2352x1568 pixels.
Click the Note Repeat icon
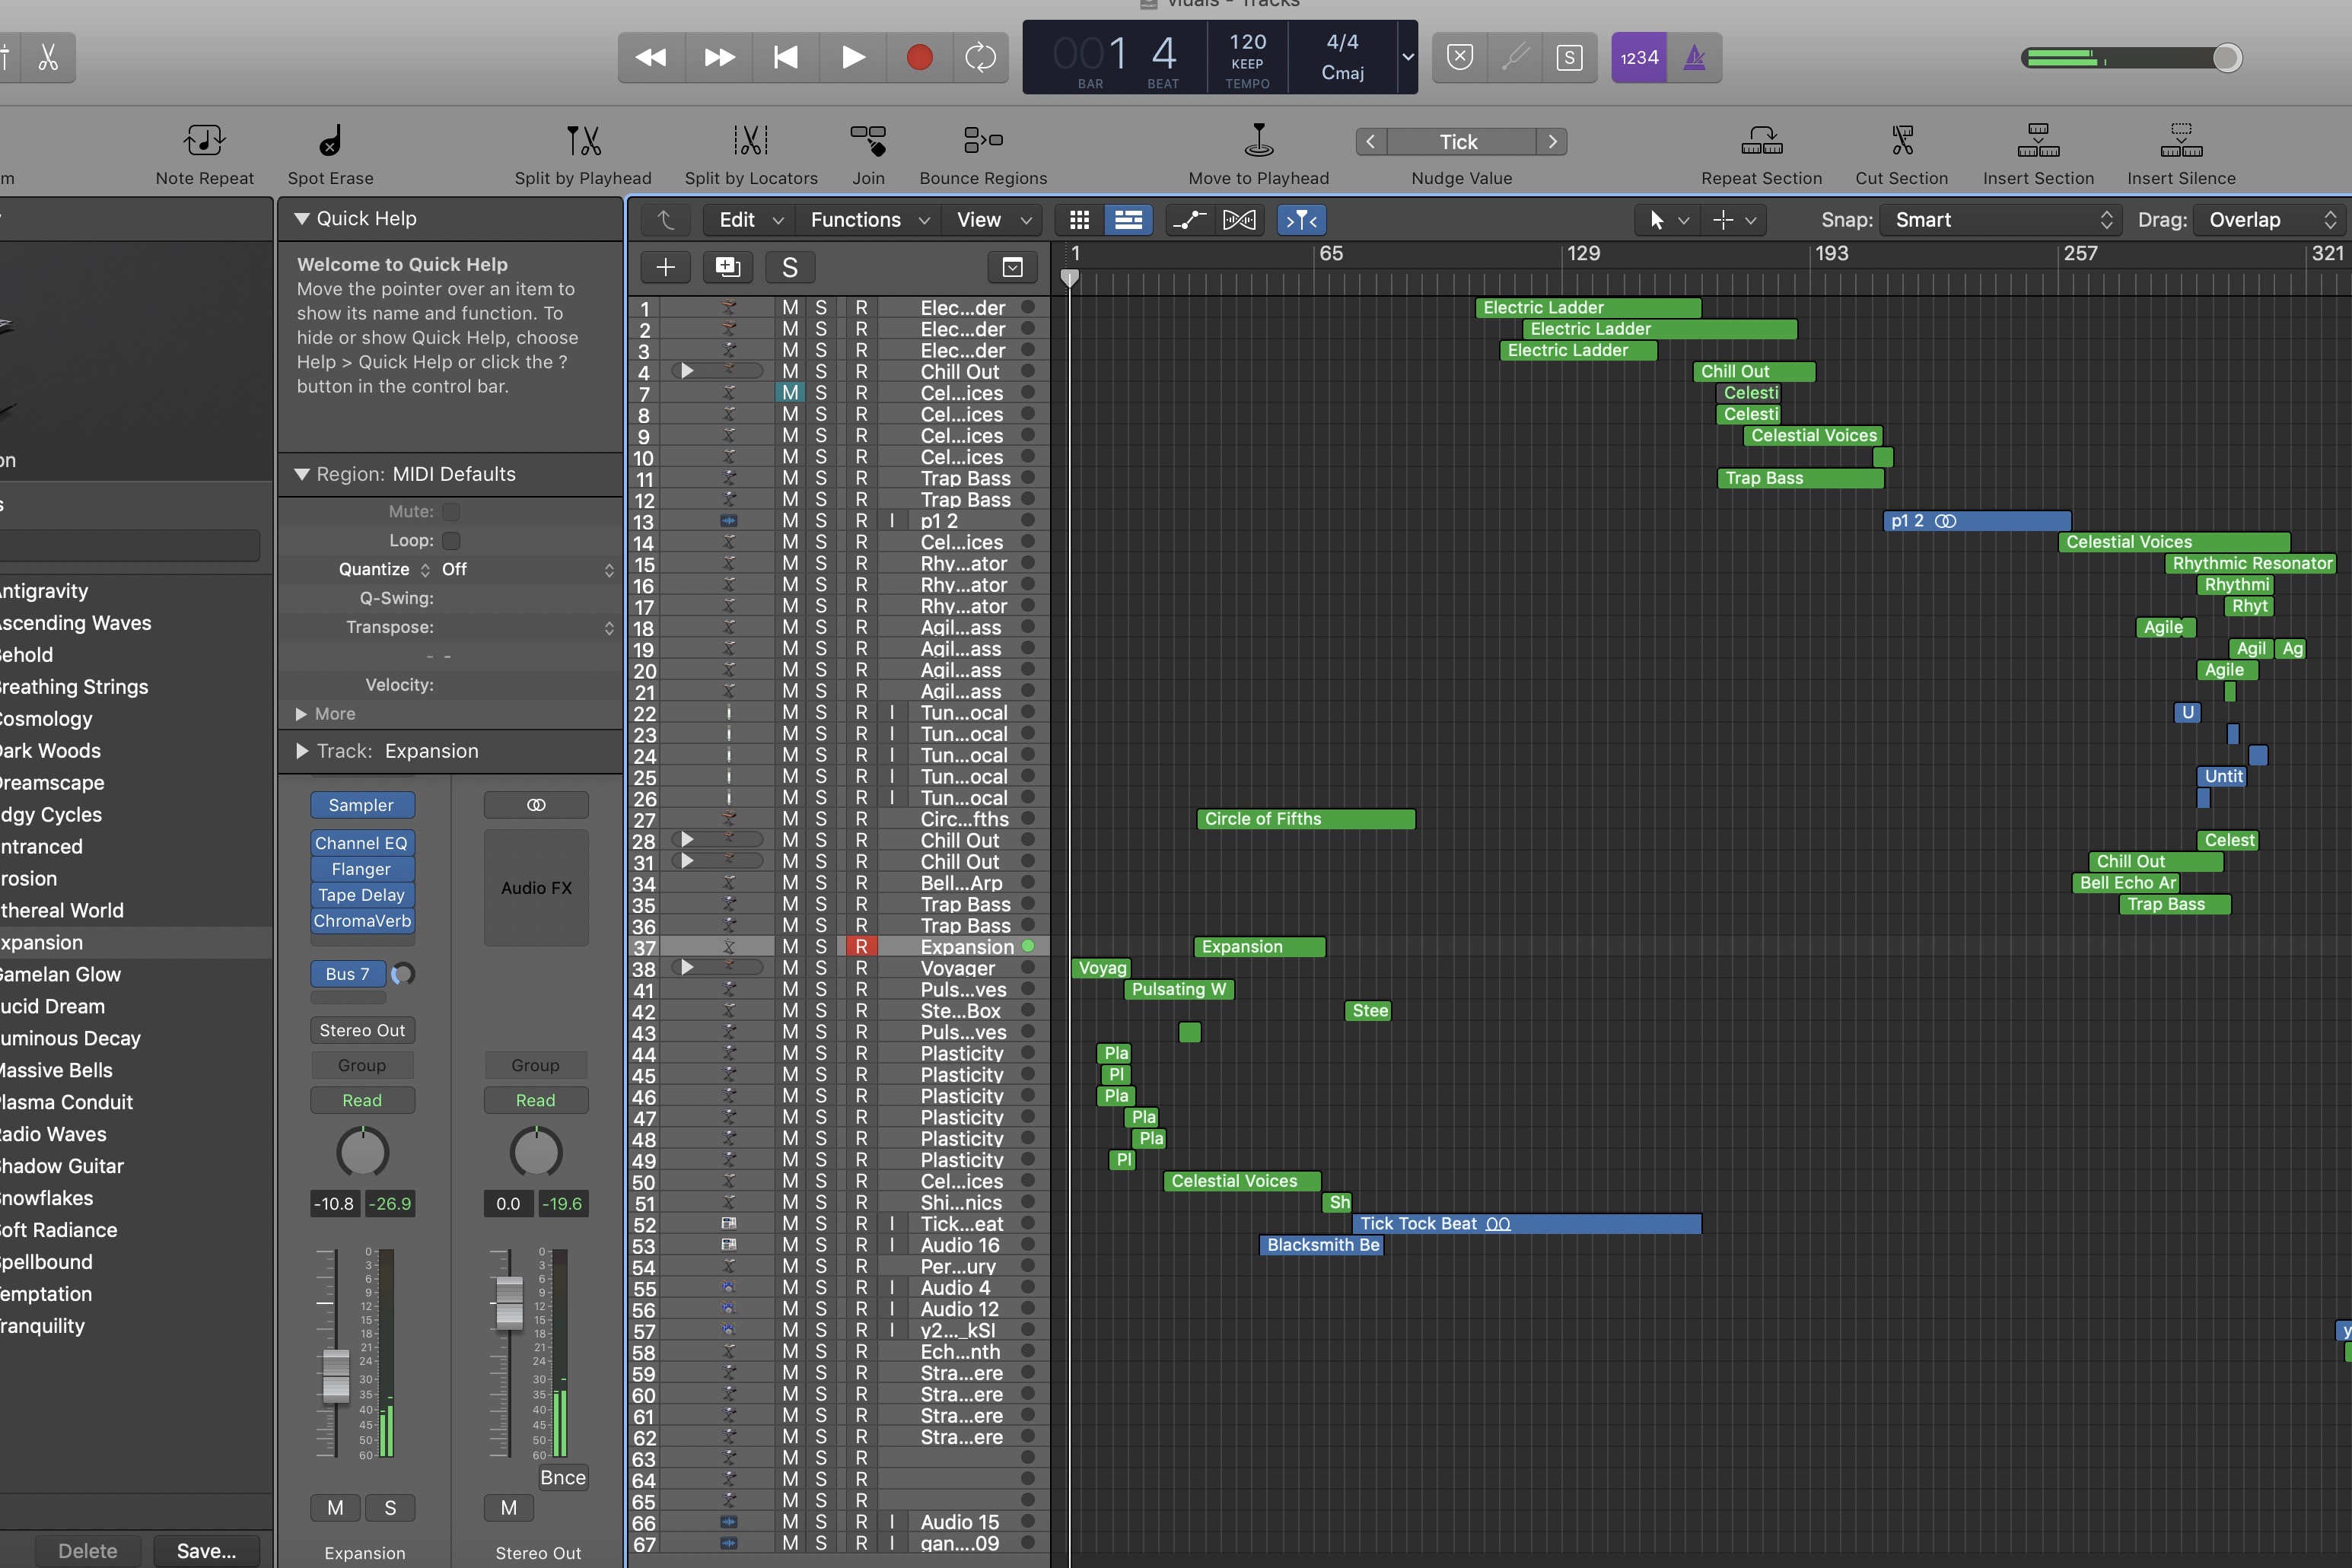(204, 141)
